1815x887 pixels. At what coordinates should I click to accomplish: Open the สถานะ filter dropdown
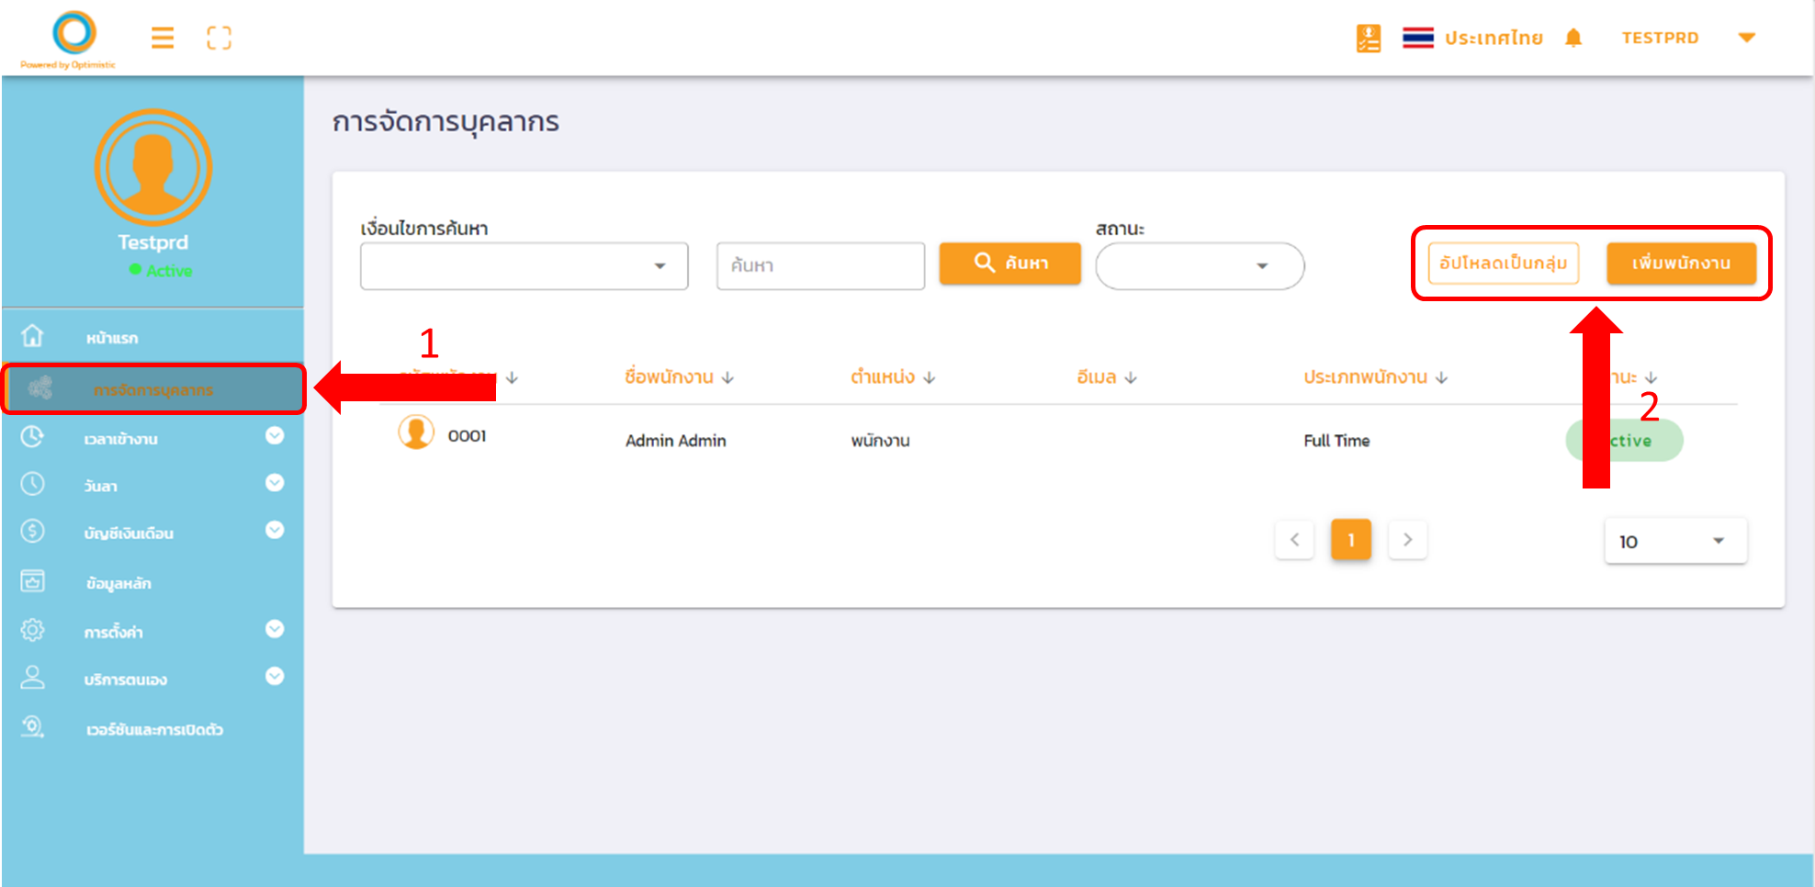click(1199, 266)
